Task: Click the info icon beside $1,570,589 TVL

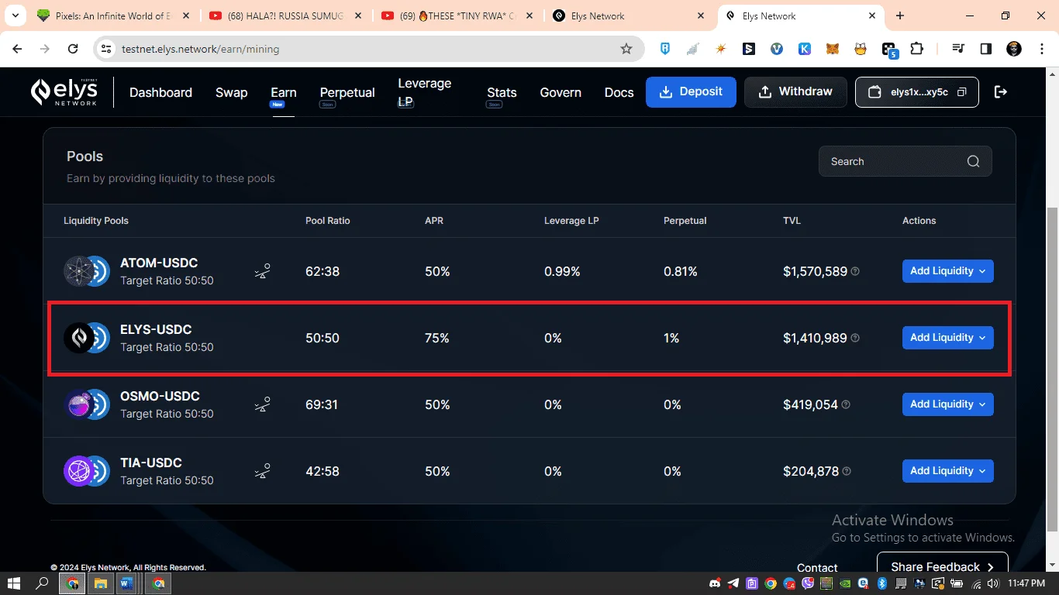Action: pyautogui.click(x=855, y=271)
